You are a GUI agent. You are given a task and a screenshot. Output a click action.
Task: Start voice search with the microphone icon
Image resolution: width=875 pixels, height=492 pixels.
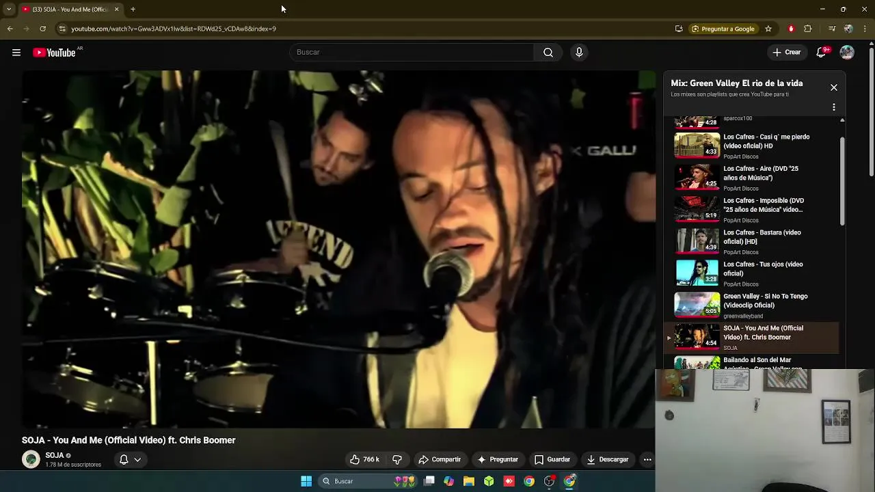click(x=579, y=53)
